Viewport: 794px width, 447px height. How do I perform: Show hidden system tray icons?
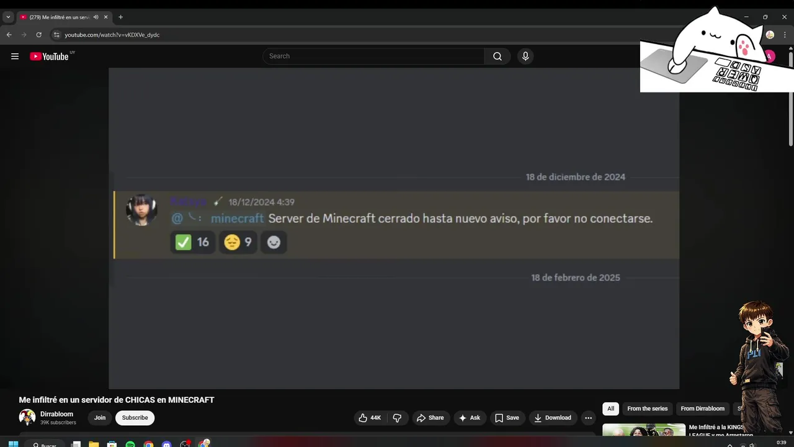pyautogui.click(x=729, y=445)
